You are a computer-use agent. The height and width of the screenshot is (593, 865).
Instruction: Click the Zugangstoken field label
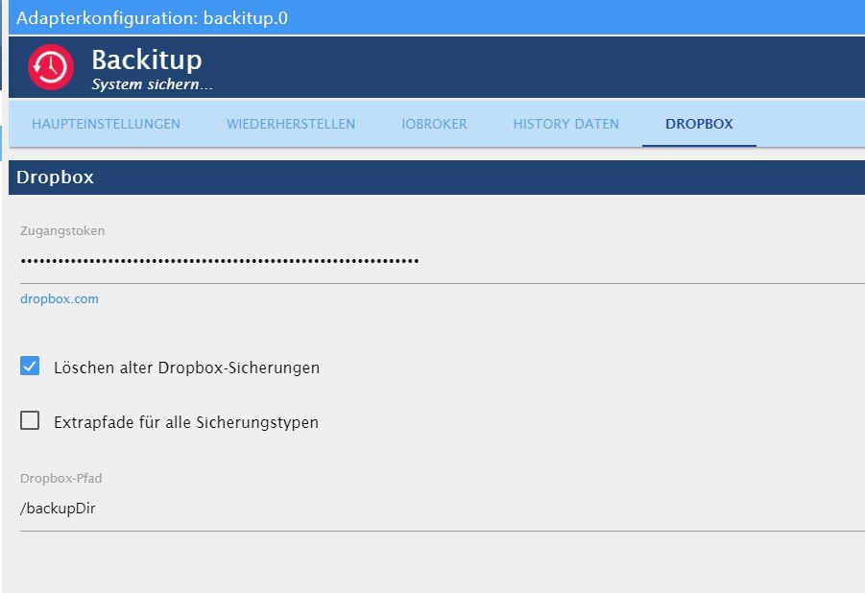point(62,230)
